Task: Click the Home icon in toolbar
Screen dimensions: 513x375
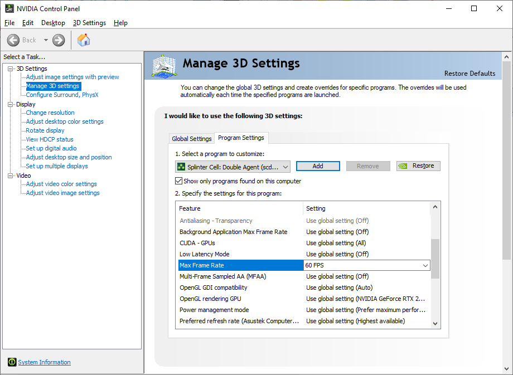Action: tap(84, 40)
